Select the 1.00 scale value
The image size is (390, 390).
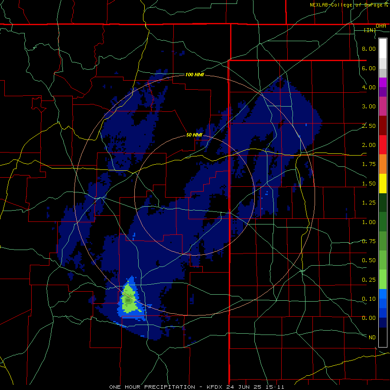click(369, 222)
